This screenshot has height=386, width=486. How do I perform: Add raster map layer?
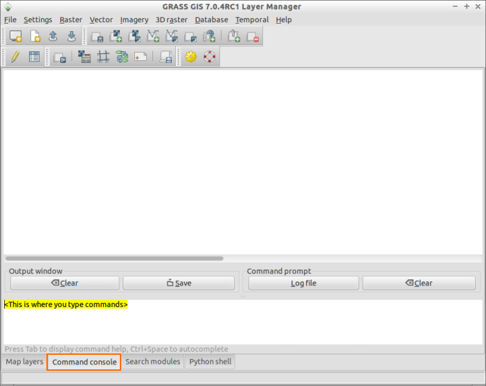pos(116,36)
